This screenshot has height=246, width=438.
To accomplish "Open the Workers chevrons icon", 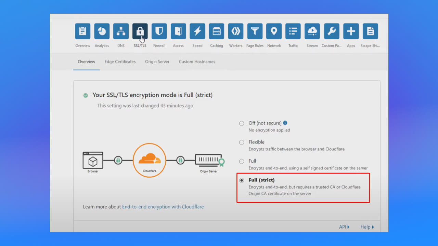I will point(236,31).
